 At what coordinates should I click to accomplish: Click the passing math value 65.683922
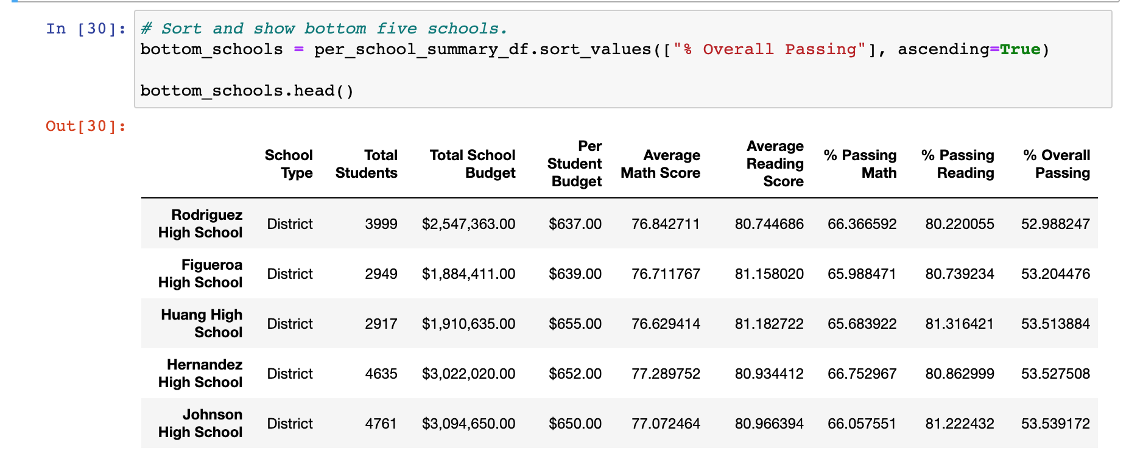(x=862, y=324)
